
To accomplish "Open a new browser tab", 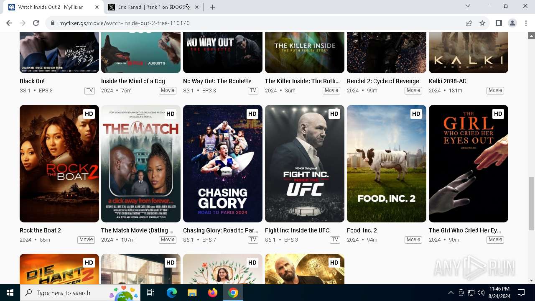I will 213,7.
